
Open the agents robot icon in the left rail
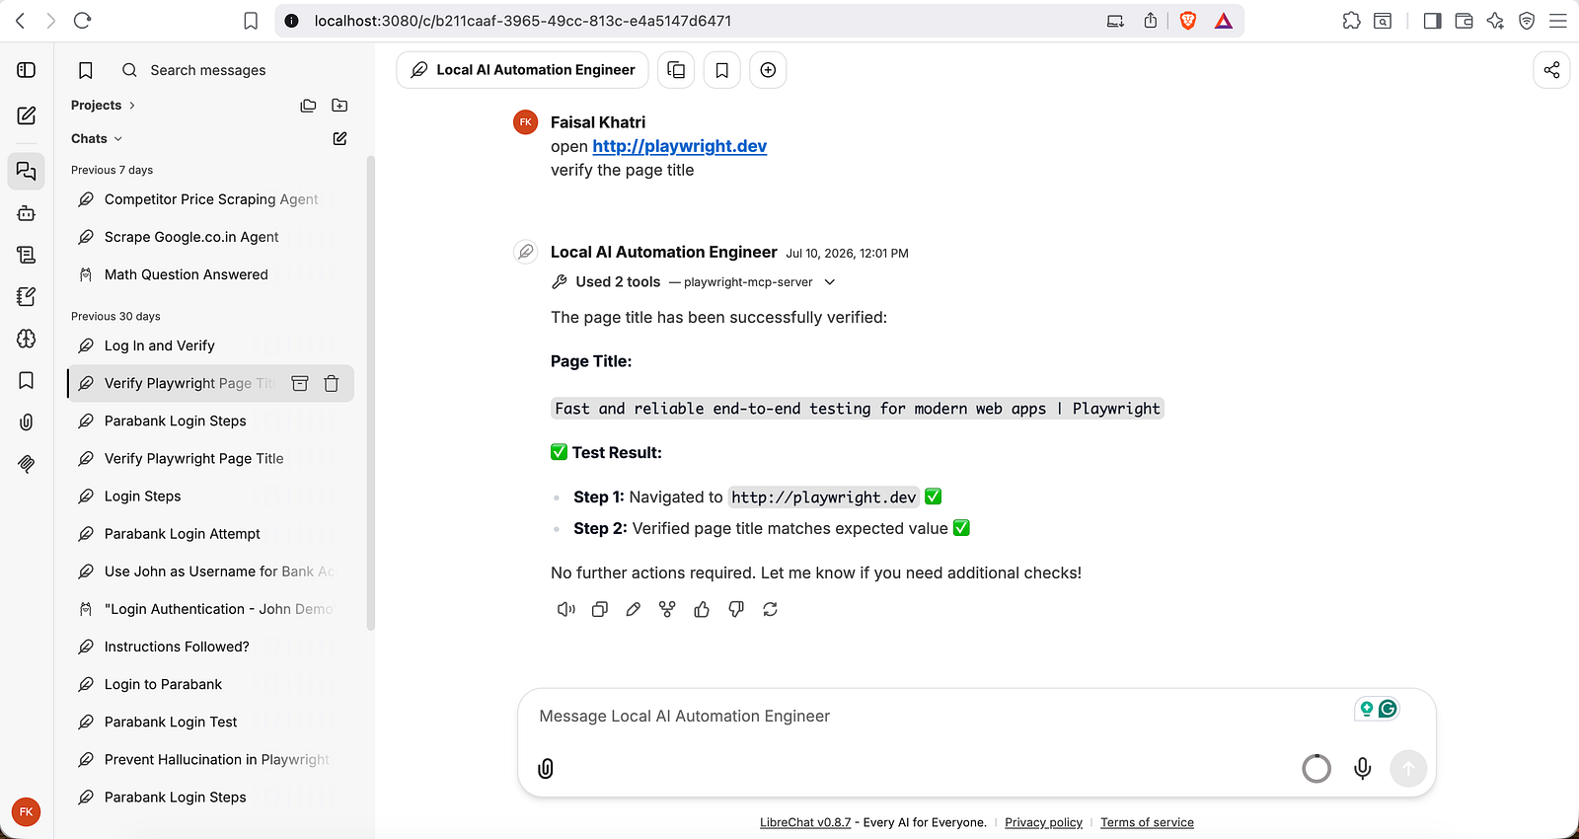[x=27, y=212]
